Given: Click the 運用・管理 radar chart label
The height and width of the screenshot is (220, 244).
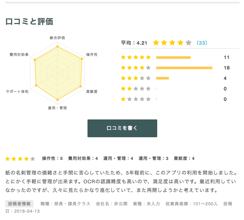Looking at the screenshot, I should tap(57, 108).
